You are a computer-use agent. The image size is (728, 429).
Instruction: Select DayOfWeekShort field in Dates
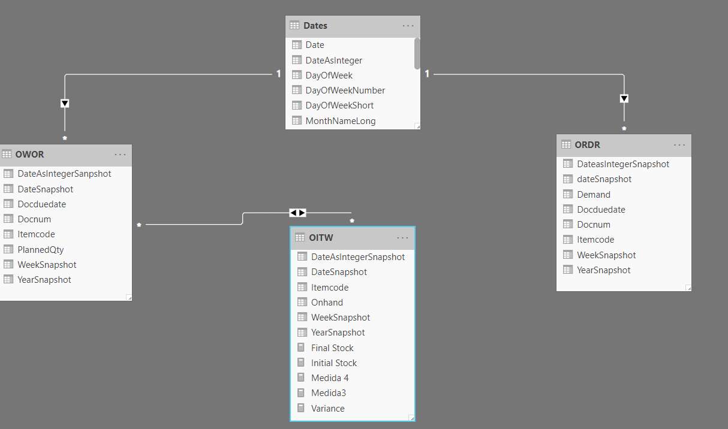pos(353,105)
